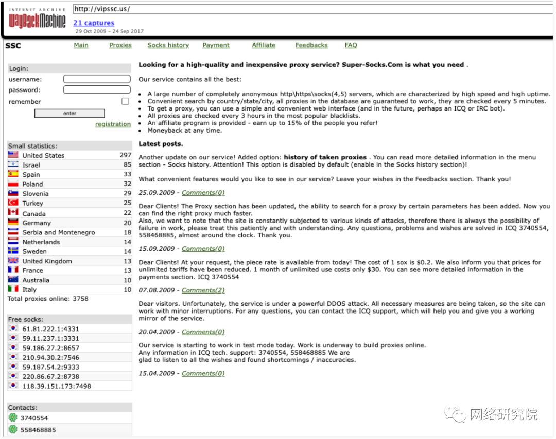
Task: Open the 21 captures link
Action: pyautogui.click(x=94, y=23)
